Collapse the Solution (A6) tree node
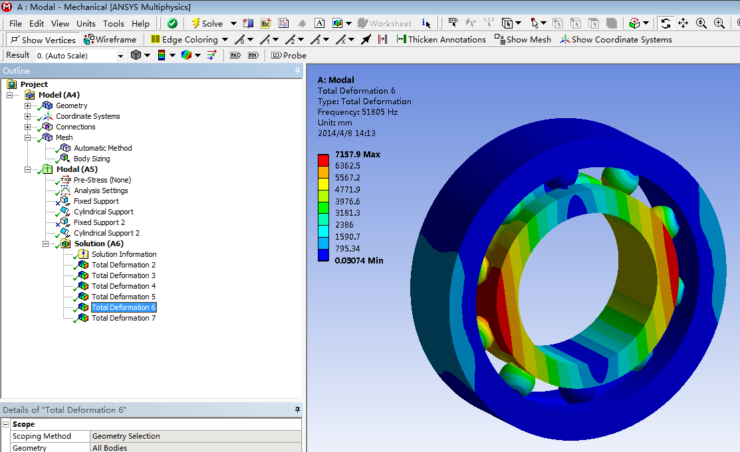 [46, 244]
